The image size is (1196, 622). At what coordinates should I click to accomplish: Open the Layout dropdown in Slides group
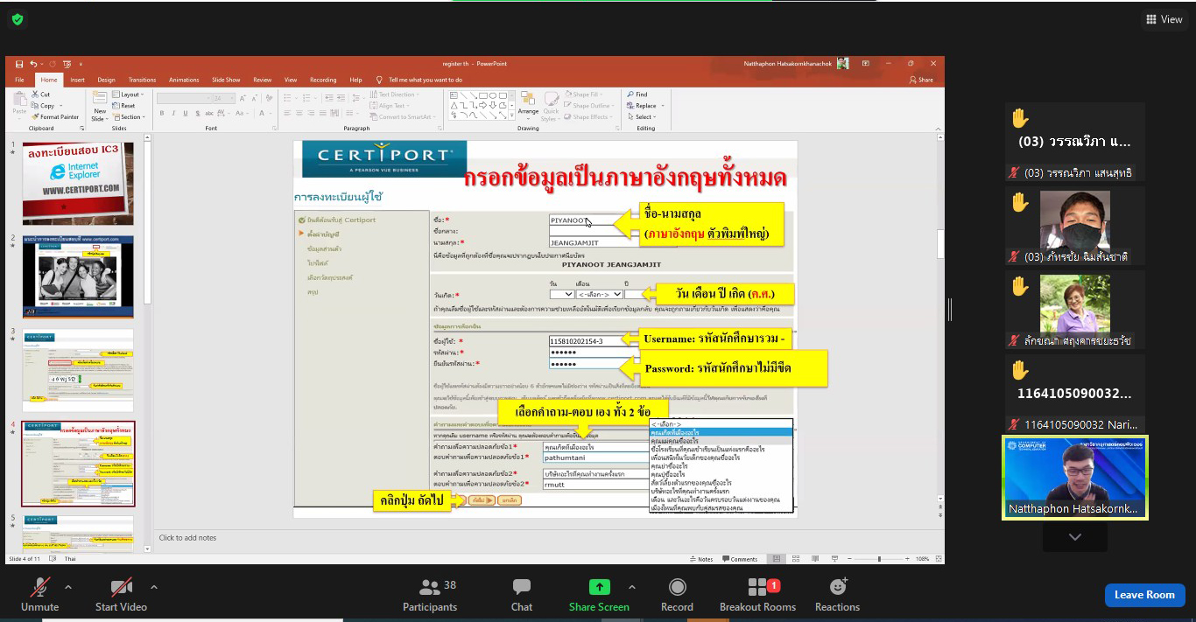(x=128, y=94)
